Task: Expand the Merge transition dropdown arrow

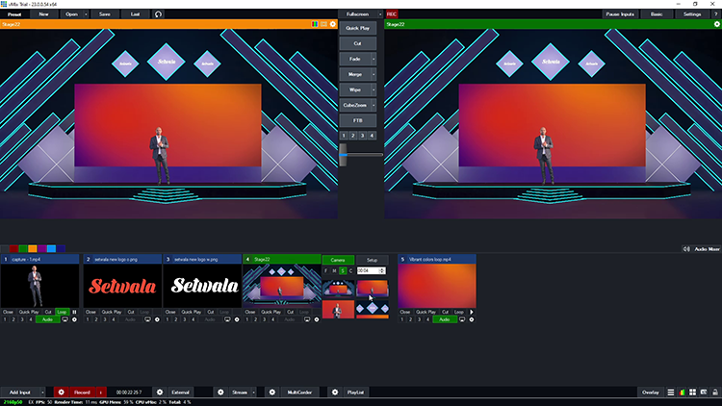Action: pos(373,73)
